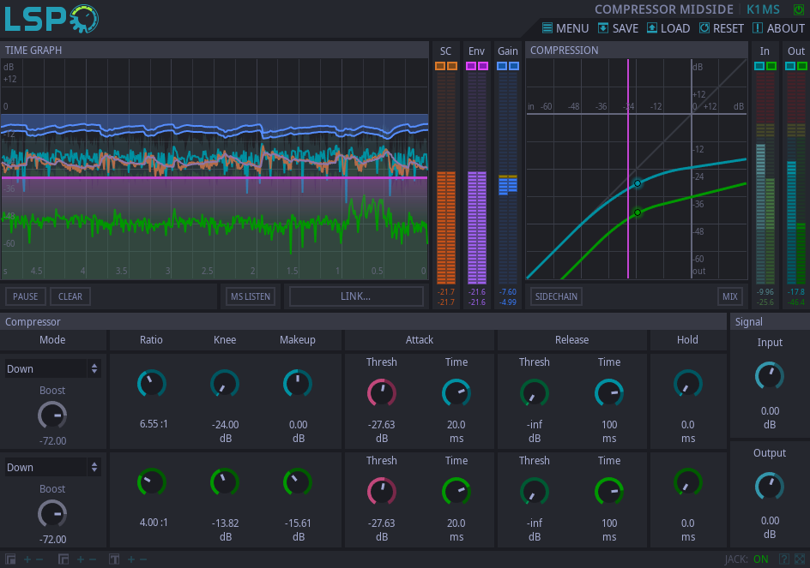The image size is (810, 568).
Task: Click the first row Attack Time cyan knob
Action: (456, 393)
